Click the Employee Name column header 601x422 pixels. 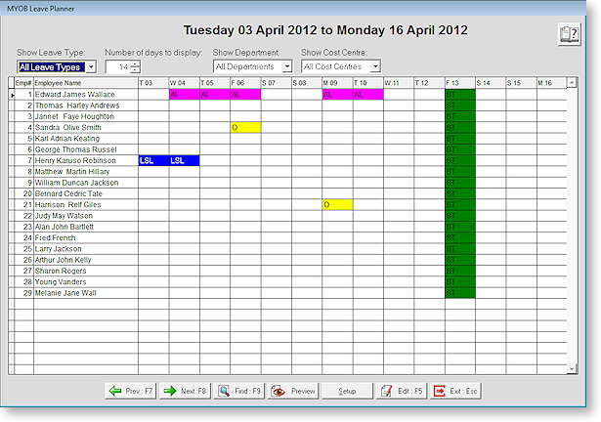[84, 83]
